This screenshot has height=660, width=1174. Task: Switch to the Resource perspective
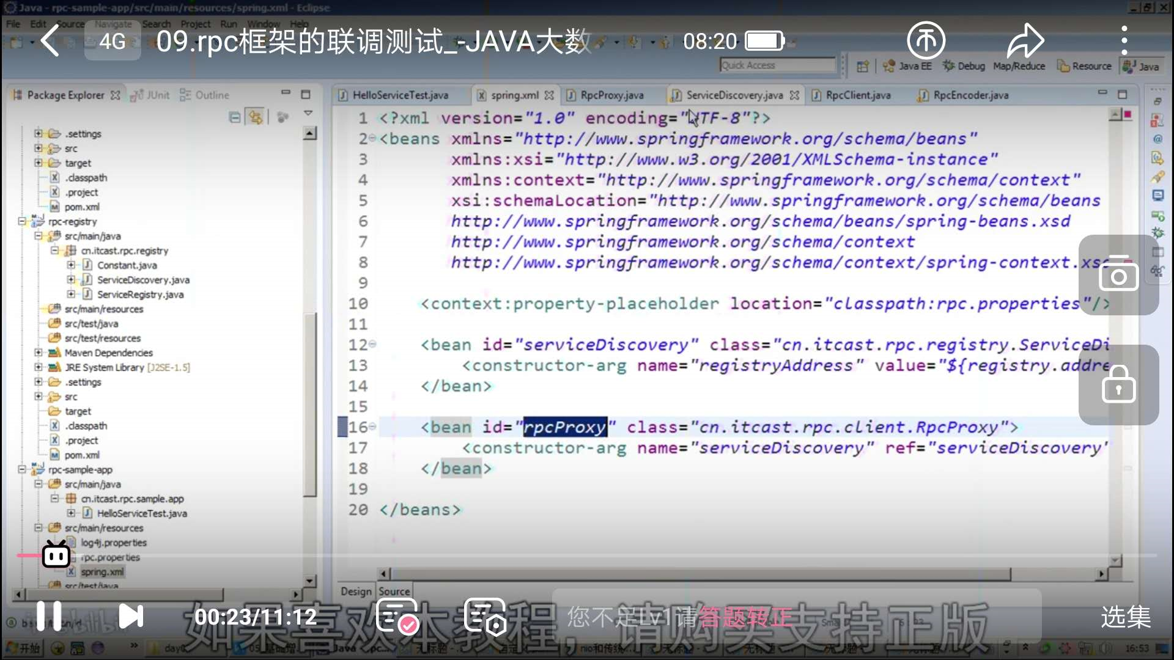1084,66
